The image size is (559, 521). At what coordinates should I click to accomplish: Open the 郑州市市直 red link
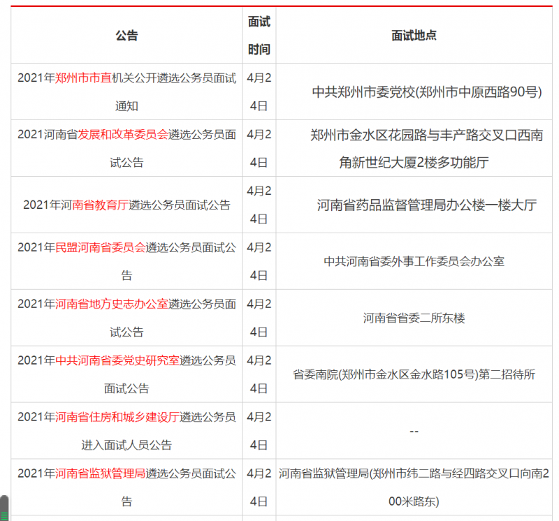[x=83, y=78]
